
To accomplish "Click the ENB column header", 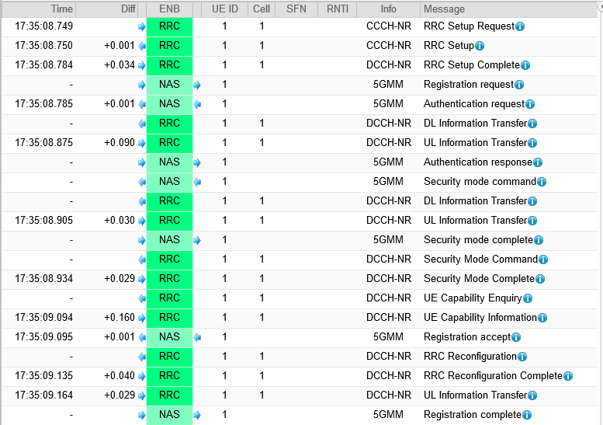I will (170, 9).
